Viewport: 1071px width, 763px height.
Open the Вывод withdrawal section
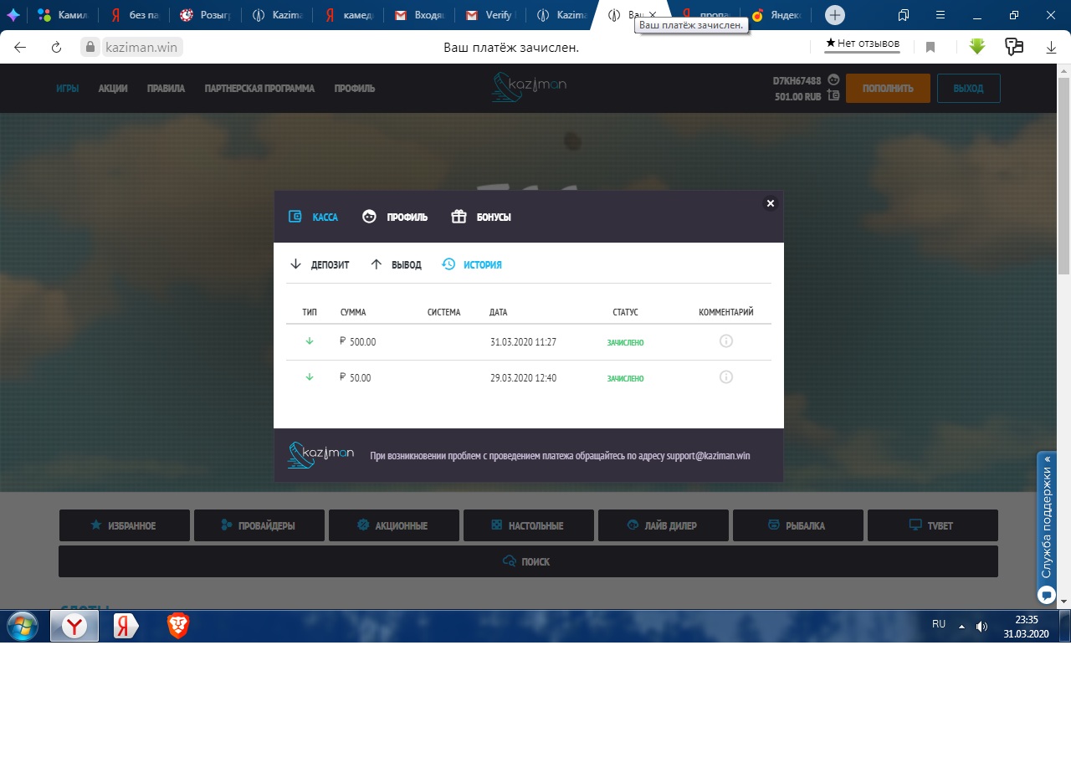(x=395, y=264)
